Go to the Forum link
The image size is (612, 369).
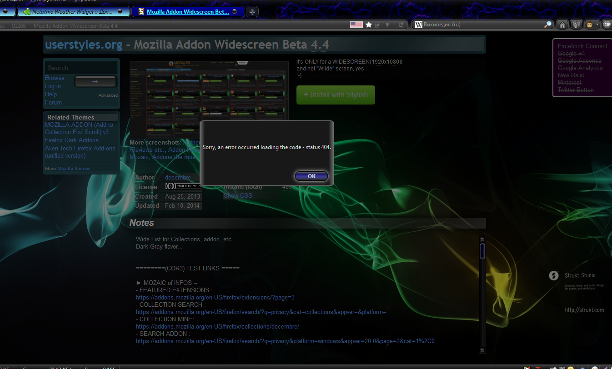click(53, 102)
